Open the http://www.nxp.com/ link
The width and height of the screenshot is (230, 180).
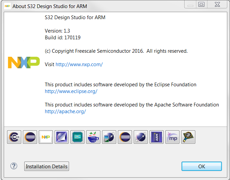[x=79, y=64]
